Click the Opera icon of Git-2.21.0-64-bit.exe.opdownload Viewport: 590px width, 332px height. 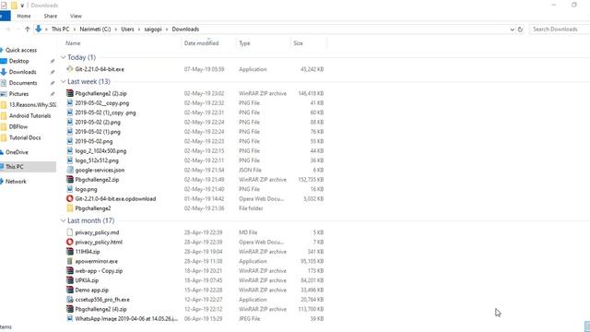coord(70,199)
